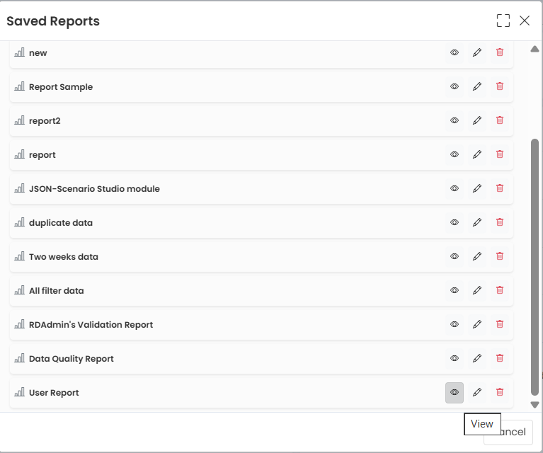Delete RDAdmin's Validation Report
Screen dimensions: 543x453
[500, 324]
